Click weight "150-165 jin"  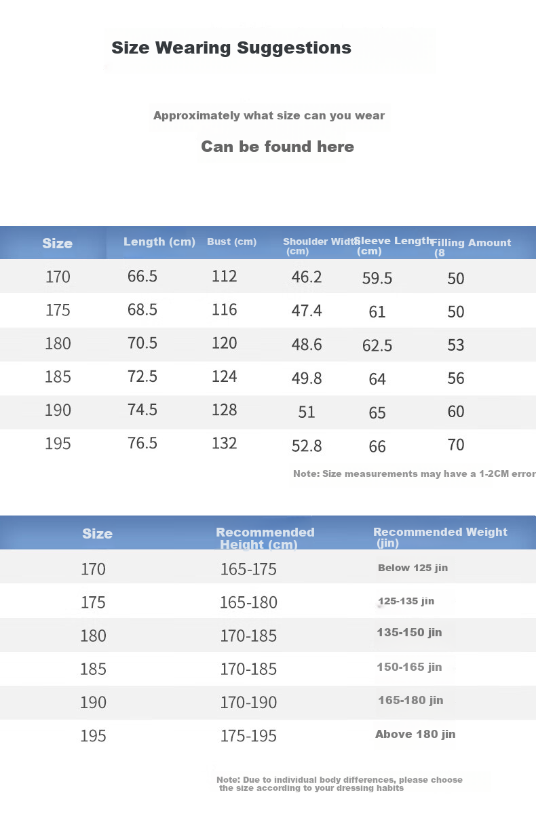pos(409,667)
